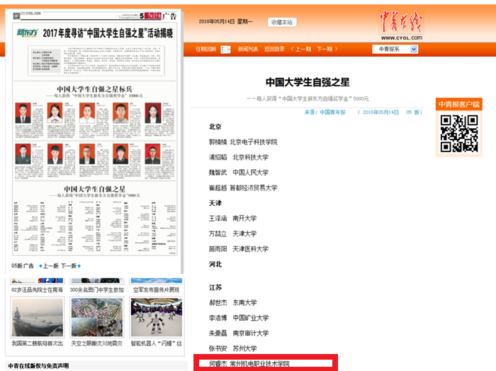Open 新闻列表 in the navigation bar
The image size is (496, 371).
pyautogui.click(x=248, y=49)
